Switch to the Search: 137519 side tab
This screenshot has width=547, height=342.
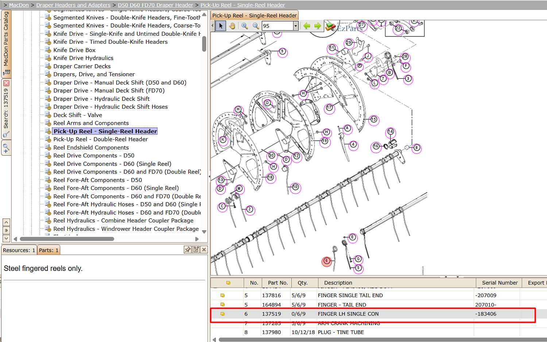click(x=6, y=109)
